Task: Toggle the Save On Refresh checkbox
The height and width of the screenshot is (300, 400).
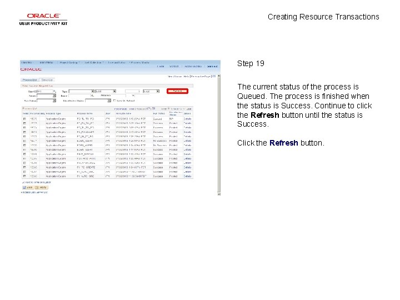Action: (x=114, y=101)
